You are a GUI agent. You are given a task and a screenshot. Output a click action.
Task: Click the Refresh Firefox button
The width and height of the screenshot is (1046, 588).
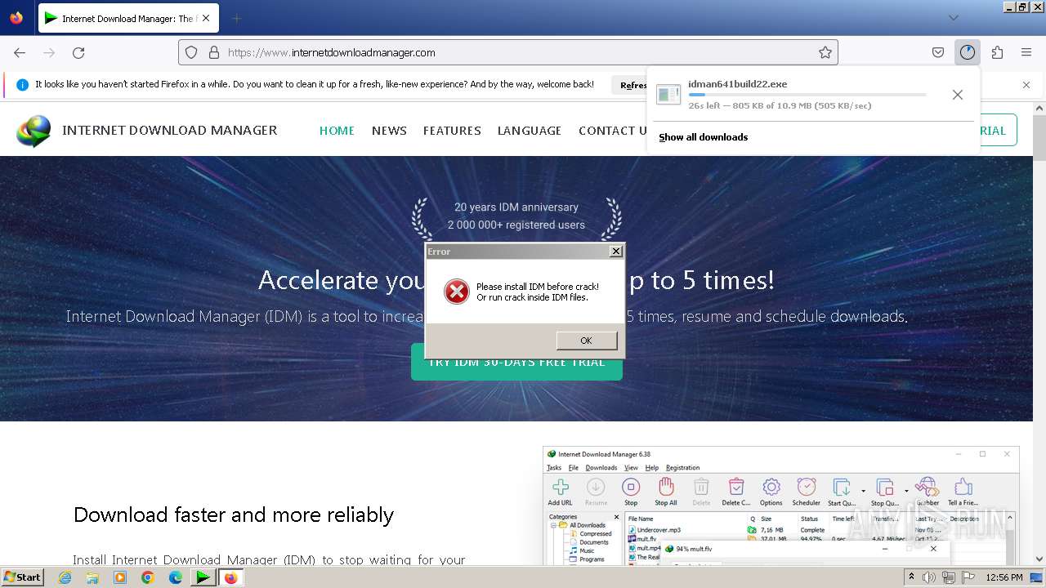pyautogui.click(x=633, y=85)
